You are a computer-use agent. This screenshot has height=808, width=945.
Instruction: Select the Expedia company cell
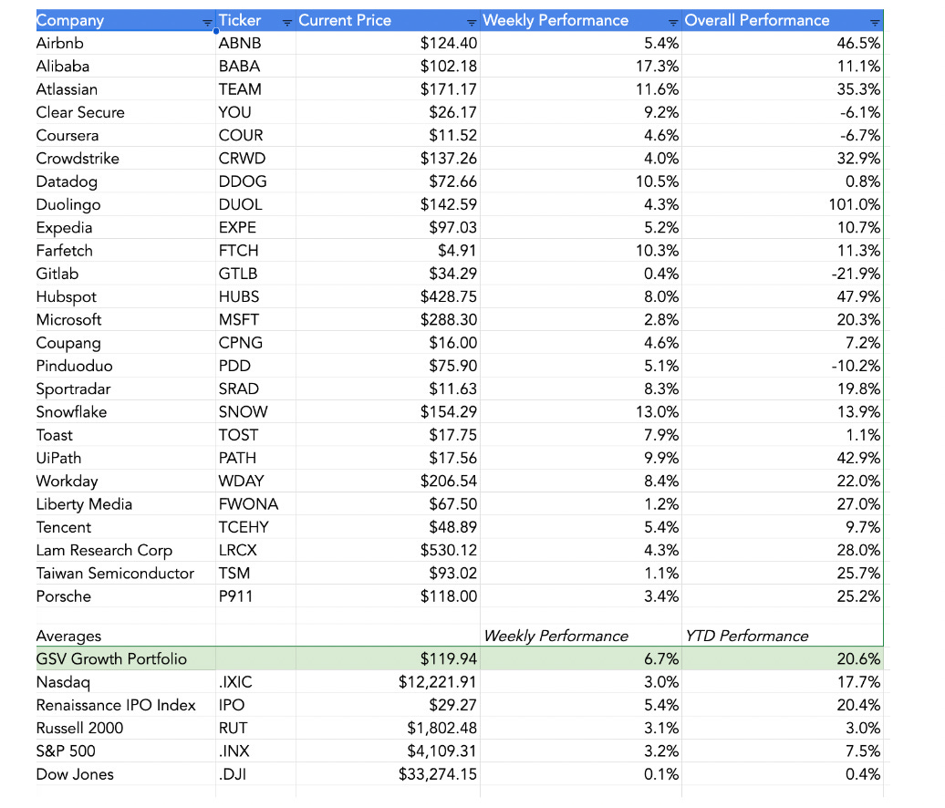pyautogui.click(x=125, y=228)
